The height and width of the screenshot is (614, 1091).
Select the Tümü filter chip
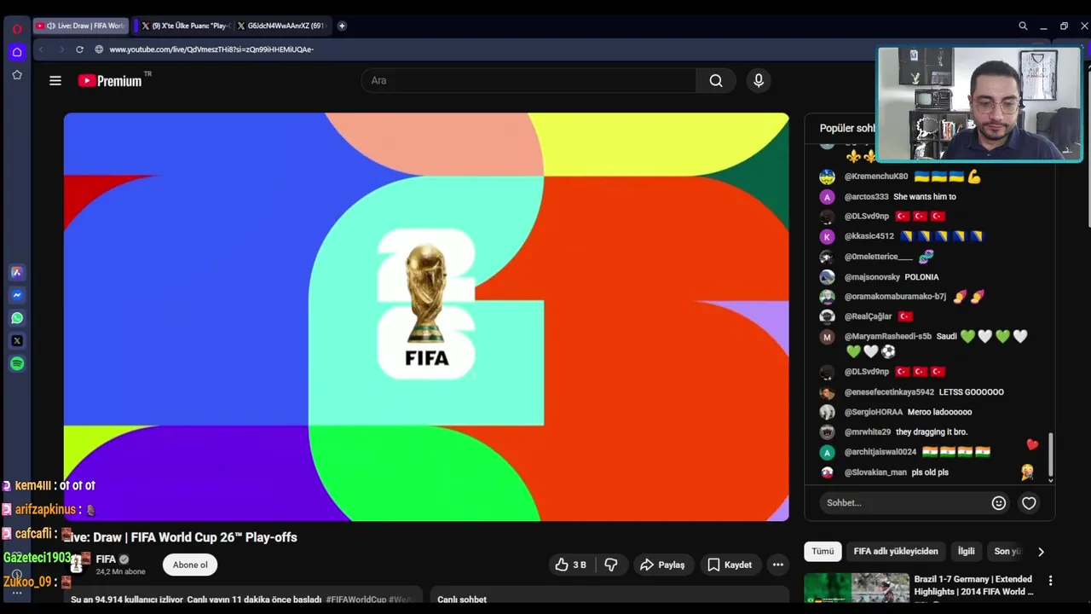pos(823,551)
